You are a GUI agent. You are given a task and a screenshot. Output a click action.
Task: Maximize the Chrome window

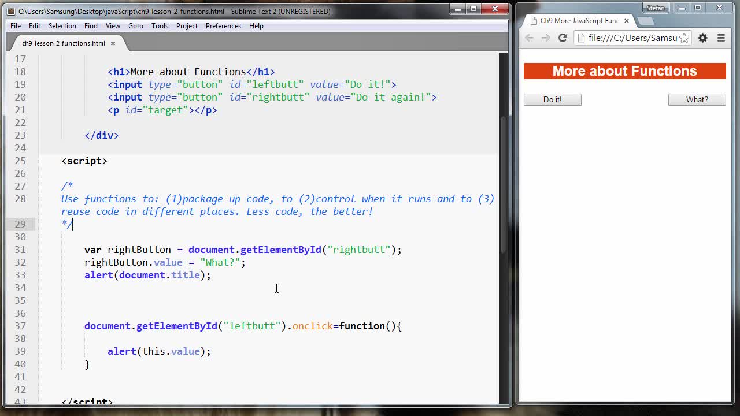click(698, 8)
